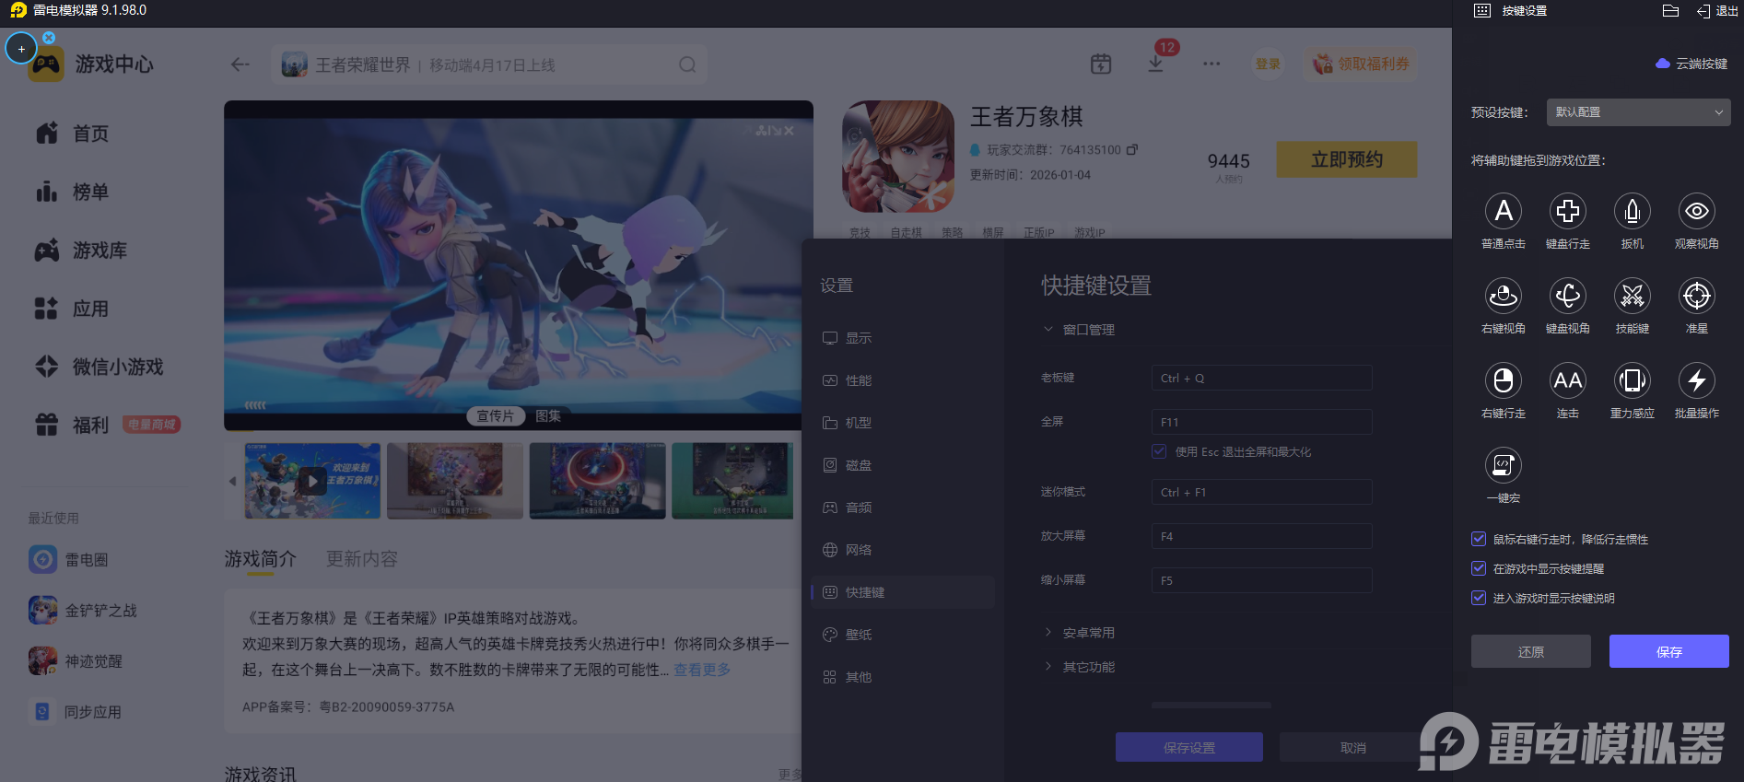Screen dimensions: 1744x782
Task: Click the 还原 restore button
Action: click(x=1531, y=651)
